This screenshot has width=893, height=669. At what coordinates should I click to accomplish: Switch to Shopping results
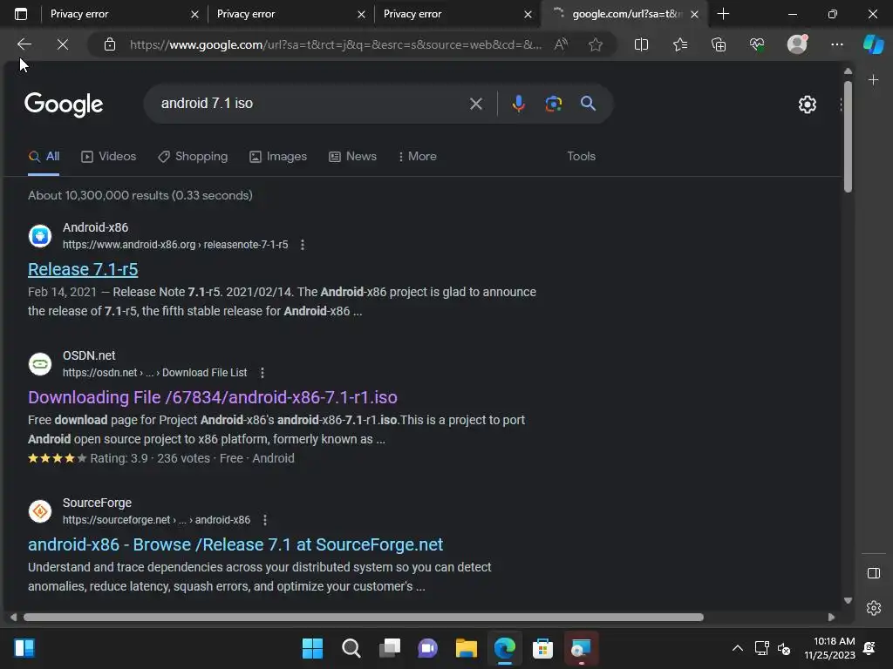(x=193, y=157)
